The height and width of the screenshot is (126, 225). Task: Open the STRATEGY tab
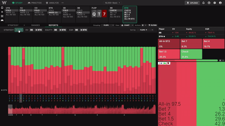13,25
